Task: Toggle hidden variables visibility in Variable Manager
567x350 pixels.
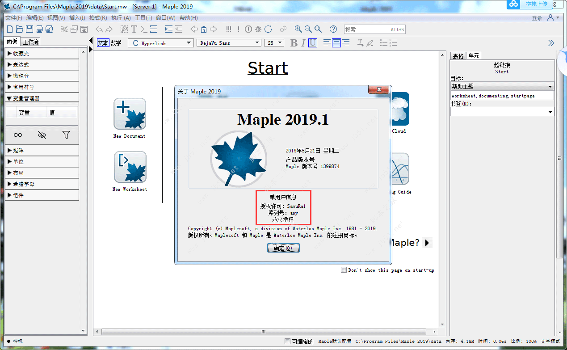Action: [x=42, y=135]
